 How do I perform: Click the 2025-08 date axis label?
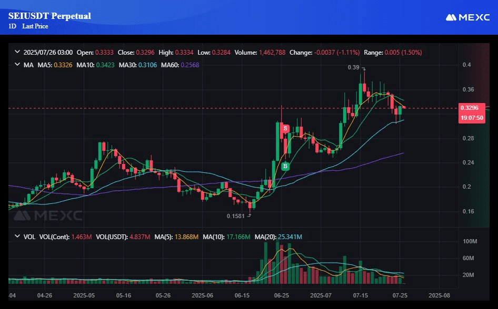[x=439, y=295]
